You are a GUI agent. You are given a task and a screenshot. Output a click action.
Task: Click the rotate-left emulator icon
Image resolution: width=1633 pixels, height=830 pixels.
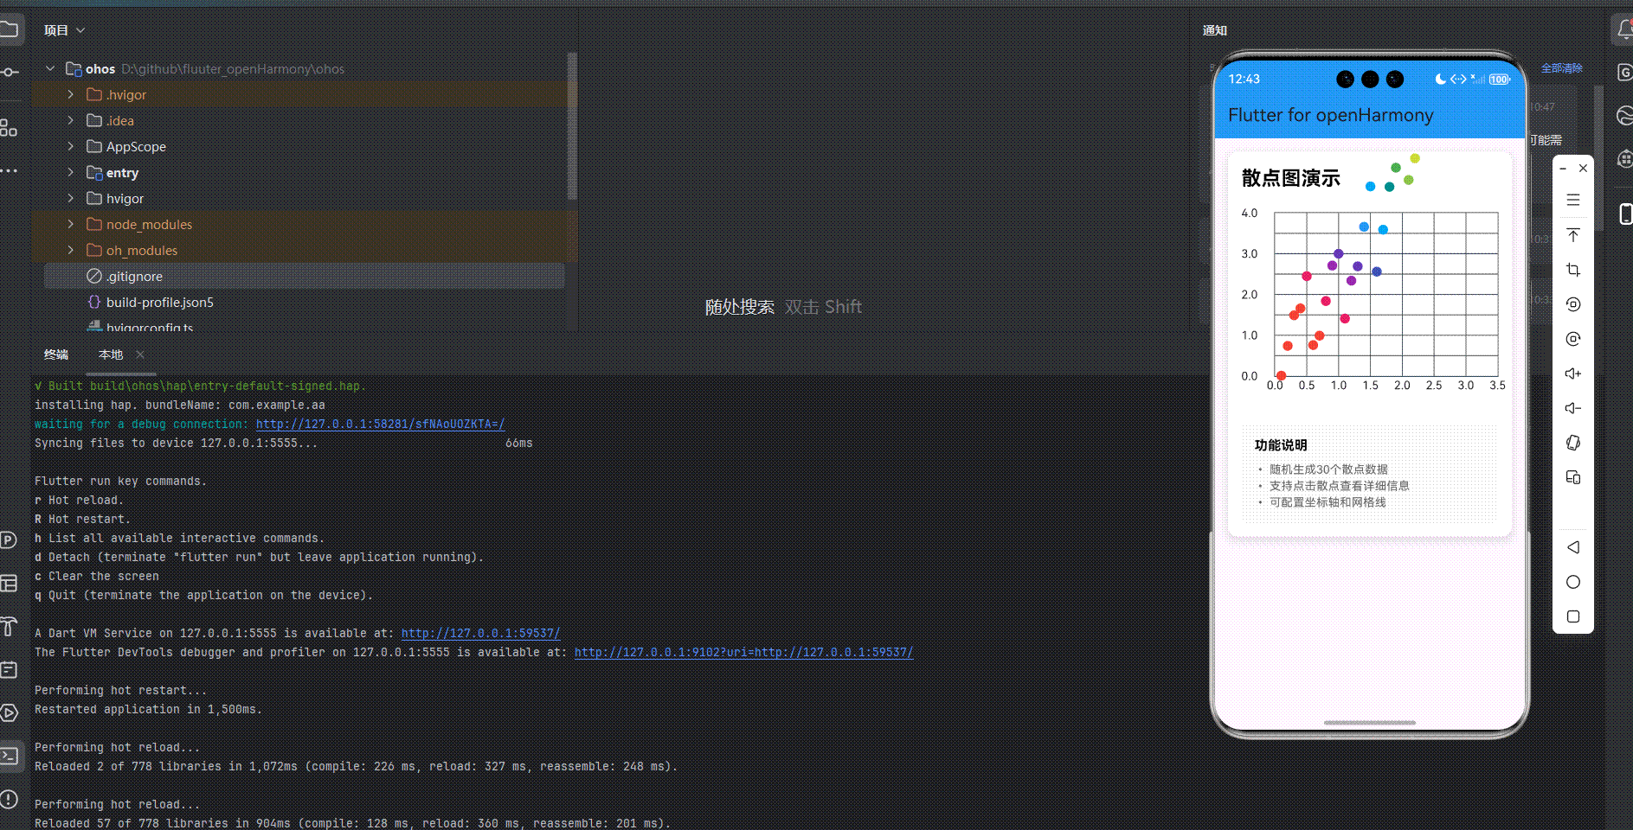1573,304
